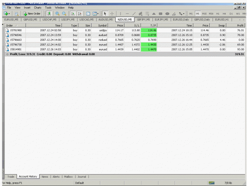
Task: Select the Vertical Line tool
Action: [x=121, y=14]
